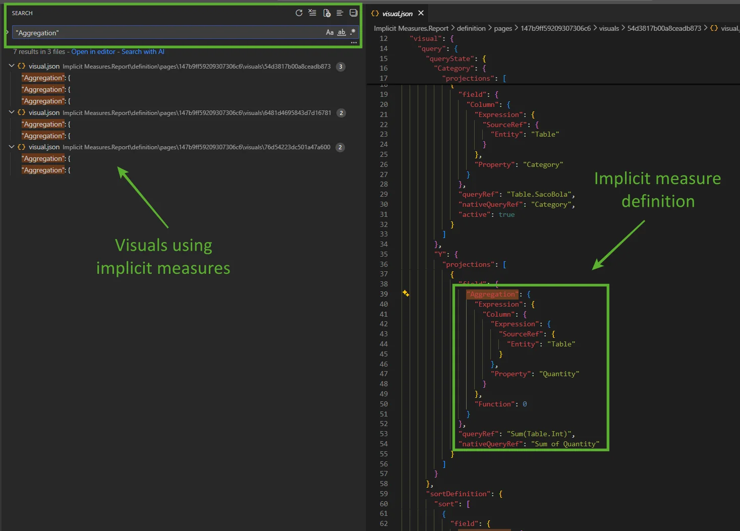This screenshot has height=531, width=740.
Task: Close the visual.json editor tab
Action: click(421, 13)
